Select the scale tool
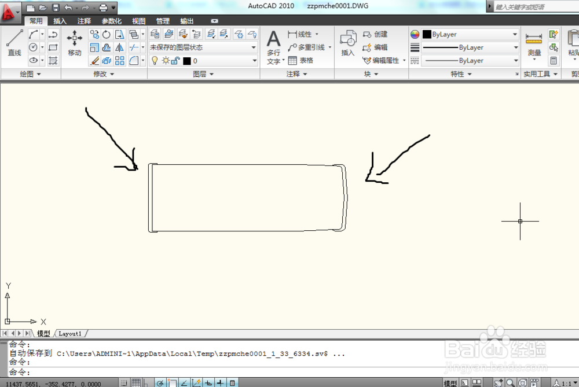This screenshot has height=387, width=579. pos(94,47)
